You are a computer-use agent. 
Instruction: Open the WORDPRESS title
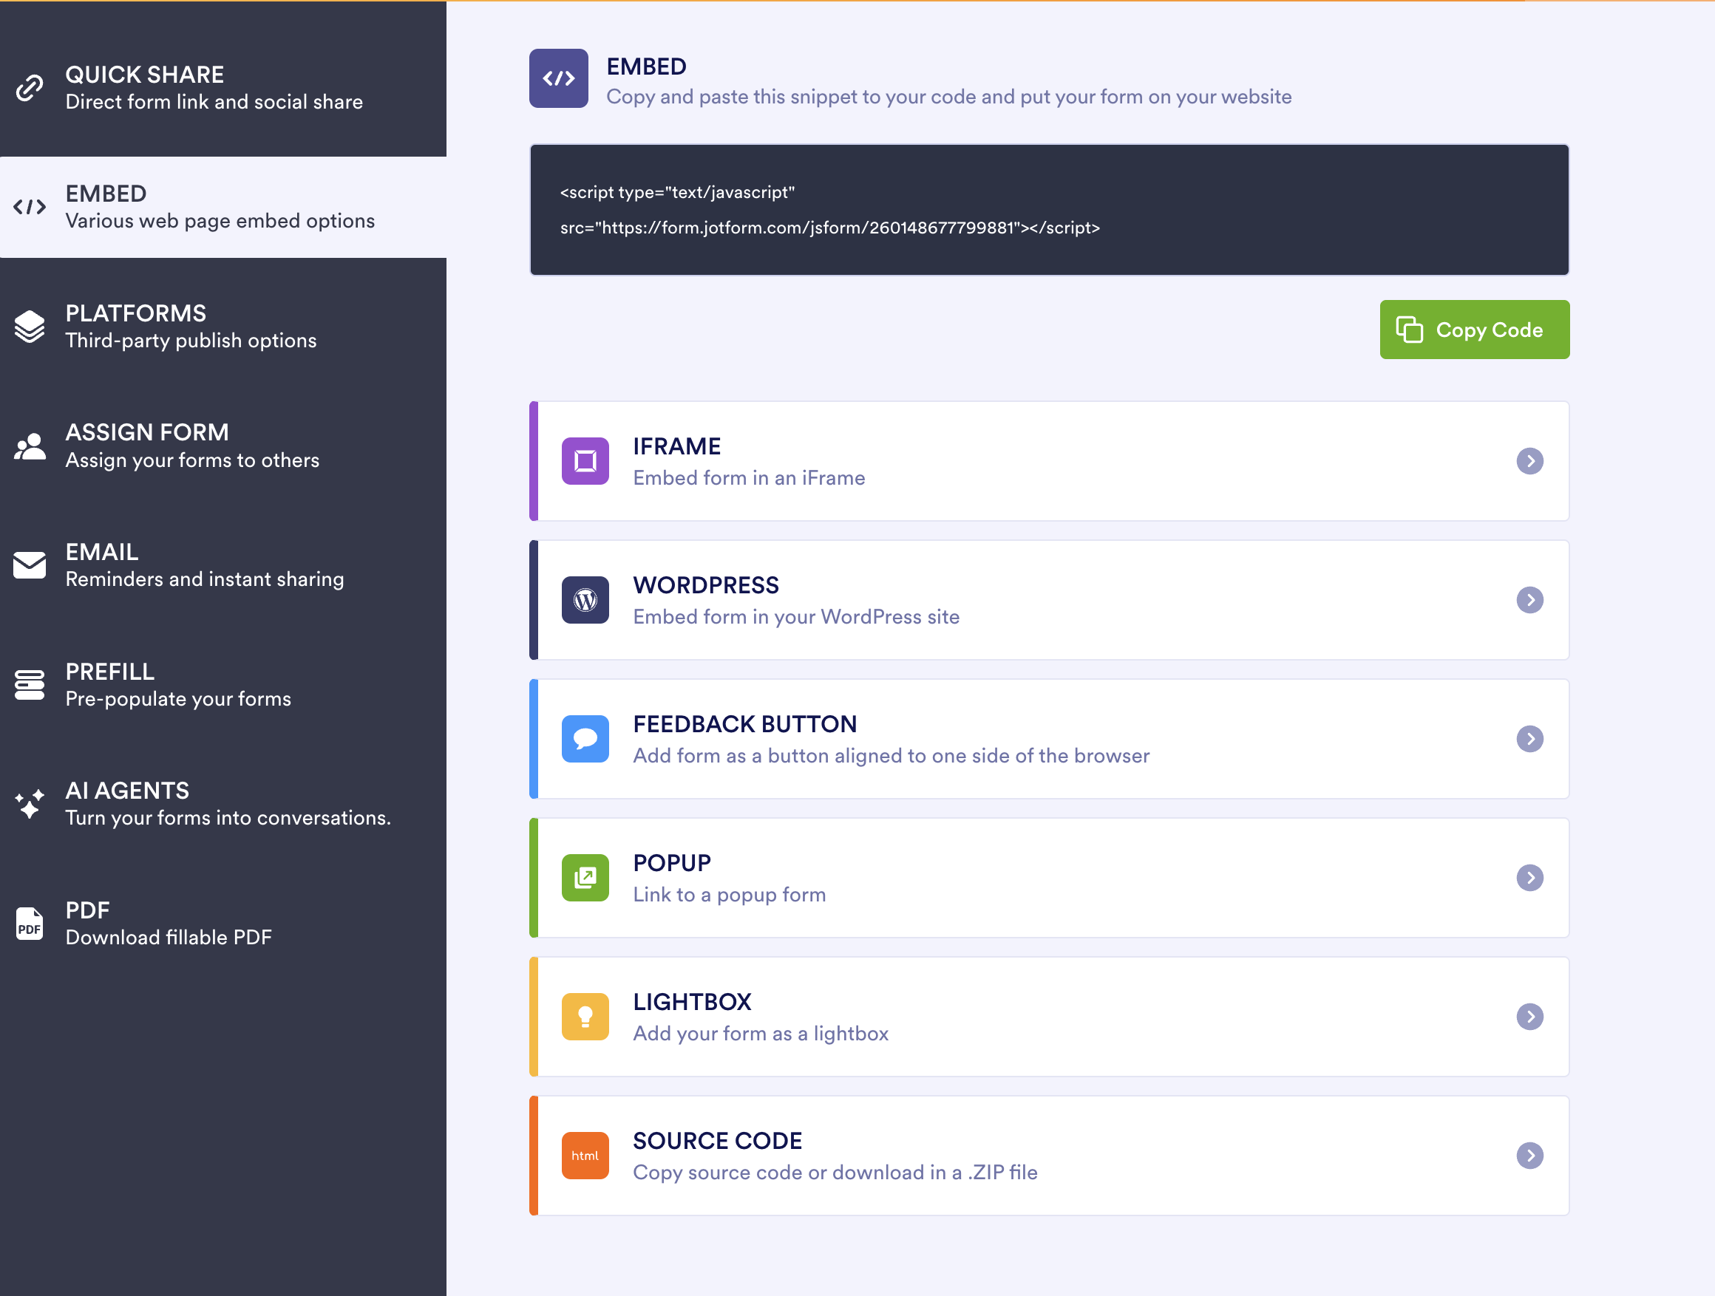click(x=705, y=585)
